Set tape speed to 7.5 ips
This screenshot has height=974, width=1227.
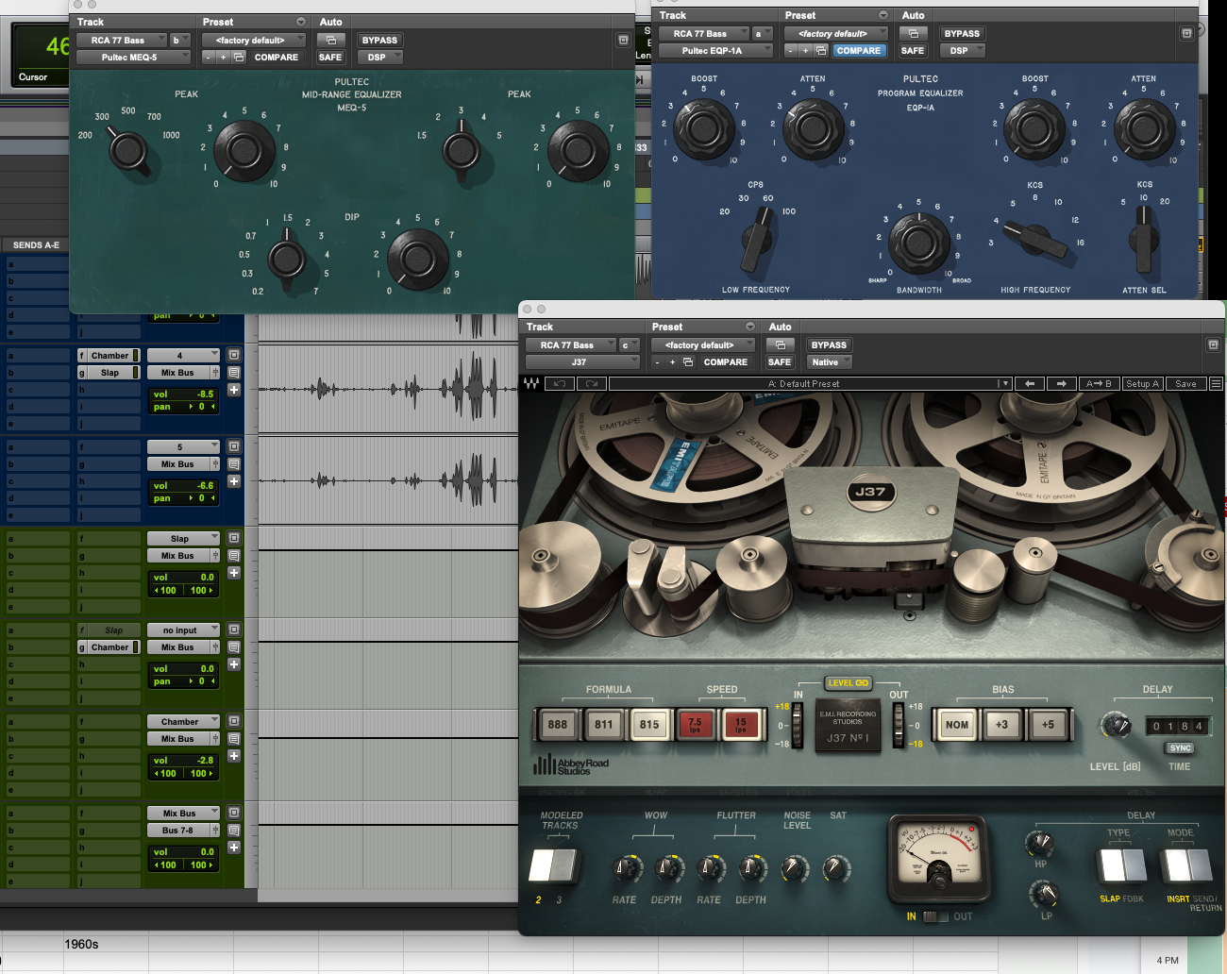click(696, 725)
